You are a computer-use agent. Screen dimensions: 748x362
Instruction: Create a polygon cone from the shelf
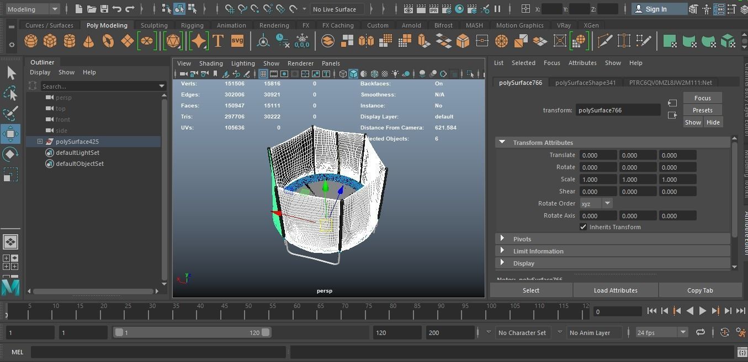[88, 41]
